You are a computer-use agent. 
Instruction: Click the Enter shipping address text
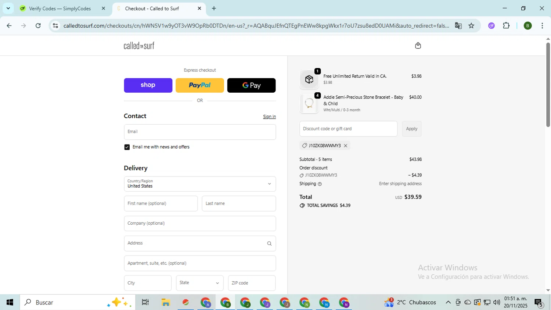click(400, 184)
